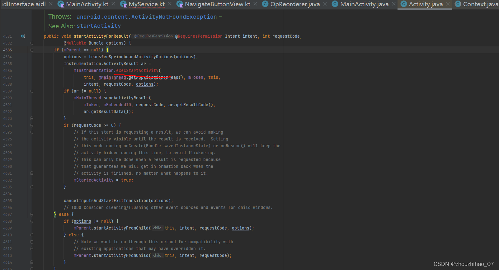Click line number 4604 in the gutter
Screen dimensions: 499x270
point(7,194)
